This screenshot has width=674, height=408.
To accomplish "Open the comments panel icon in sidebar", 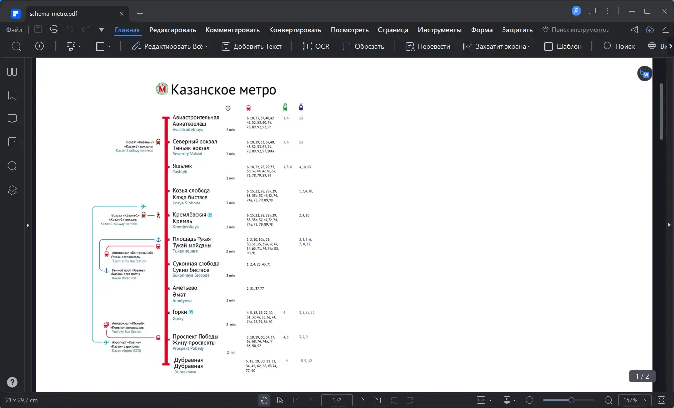I will pyautogui.click(x=12, y=119).
